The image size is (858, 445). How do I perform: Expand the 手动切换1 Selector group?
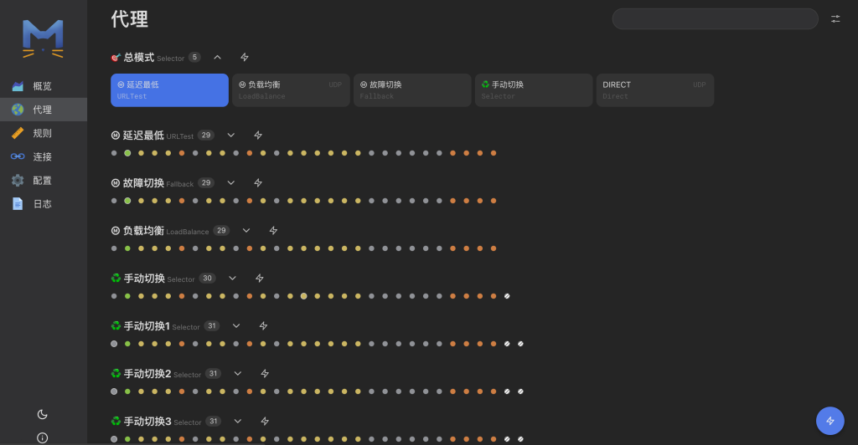tap(236, 326)
